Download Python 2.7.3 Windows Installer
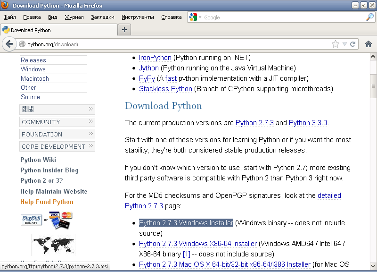This screenshot has width=377, height=272. pyautogui.click(x=186, y=223)
